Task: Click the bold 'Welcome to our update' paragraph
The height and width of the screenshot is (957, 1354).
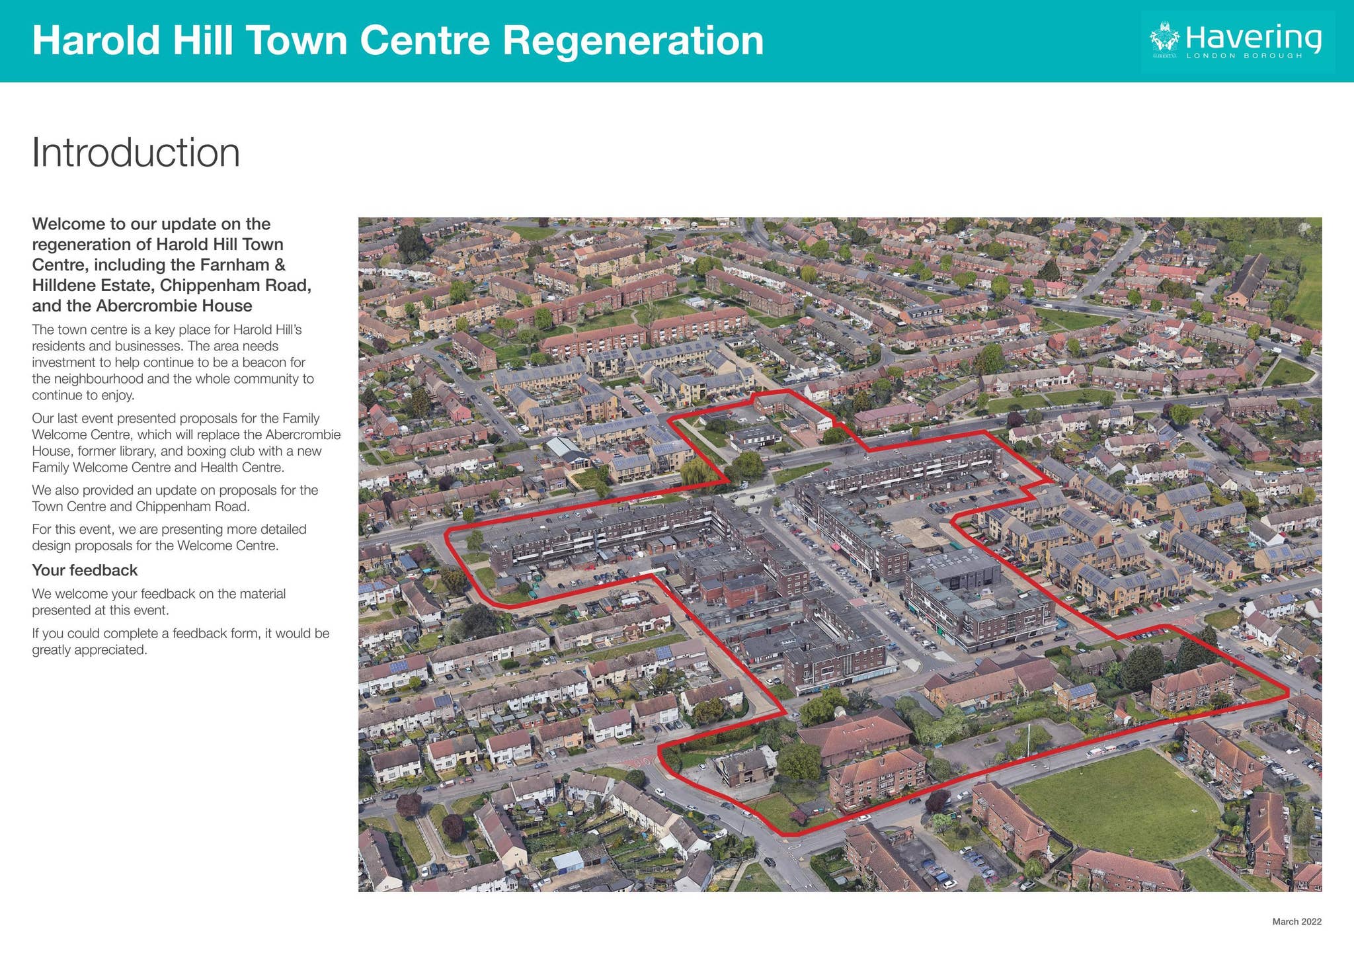Action: pyautogui.click(x=172, y=265)
